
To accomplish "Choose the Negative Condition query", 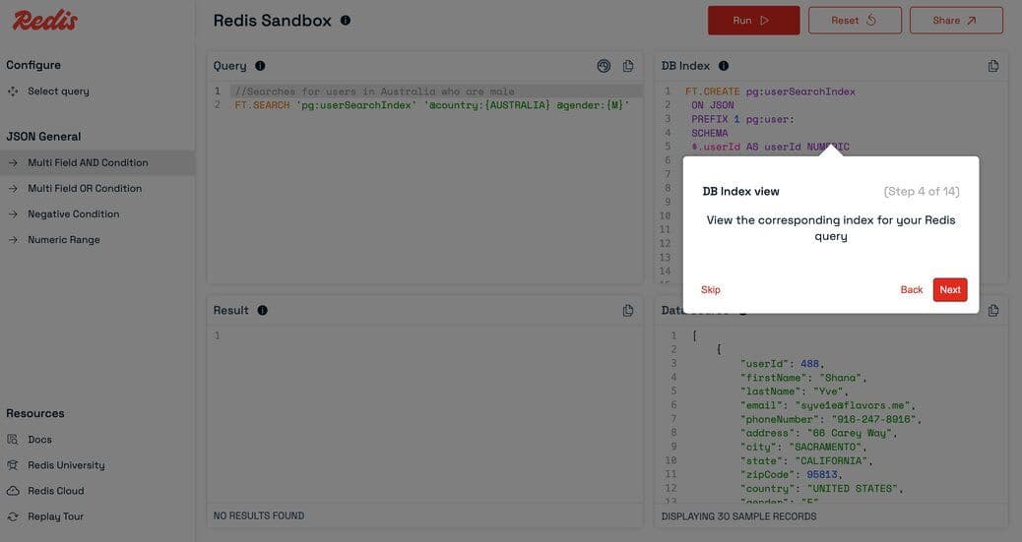I will click(x=74, y=214).
